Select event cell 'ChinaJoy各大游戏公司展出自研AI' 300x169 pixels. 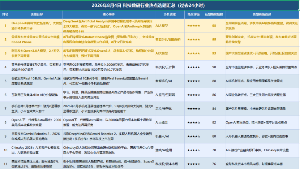tap(109, 150)
